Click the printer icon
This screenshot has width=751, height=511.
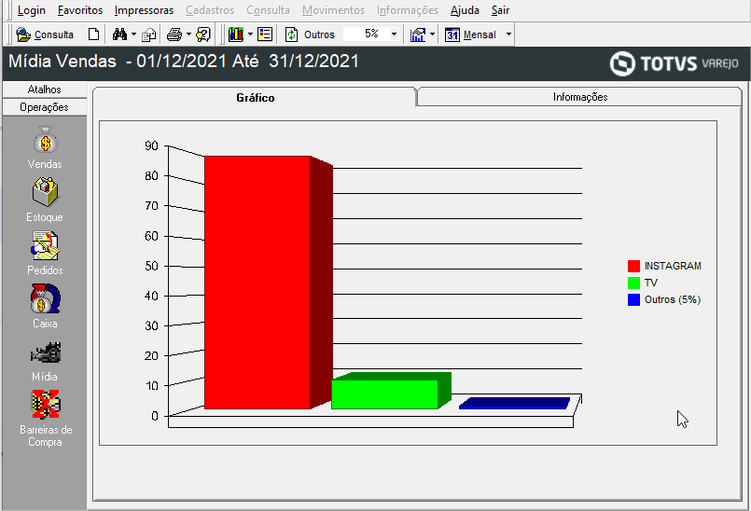174,35
